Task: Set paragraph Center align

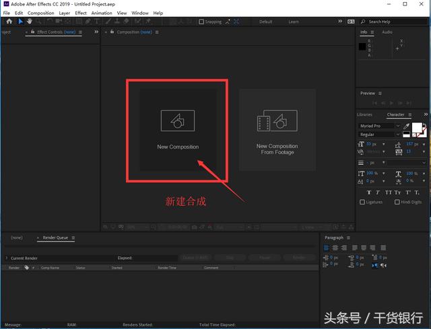Action: (335, 248)
